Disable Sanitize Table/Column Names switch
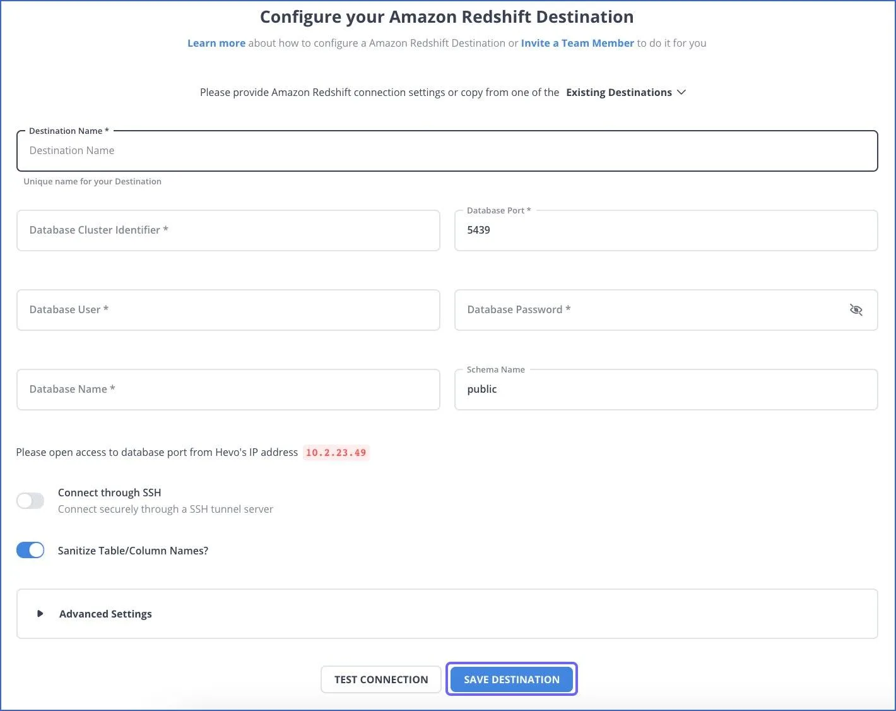The width and height of the screenshot is (896, 711). (x=30, y=550)
